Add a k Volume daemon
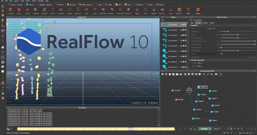Viewport: 257px width, 135px height. click(10, 11)
